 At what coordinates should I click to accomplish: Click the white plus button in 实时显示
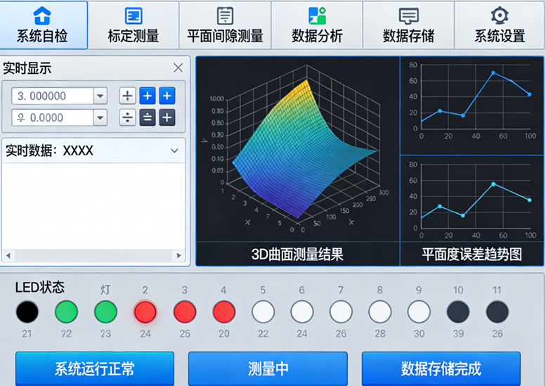[127, 96]
